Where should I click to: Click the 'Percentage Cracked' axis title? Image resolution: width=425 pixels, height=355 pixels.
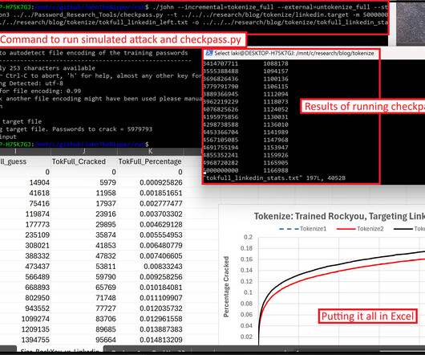click(x=226, y=287)
